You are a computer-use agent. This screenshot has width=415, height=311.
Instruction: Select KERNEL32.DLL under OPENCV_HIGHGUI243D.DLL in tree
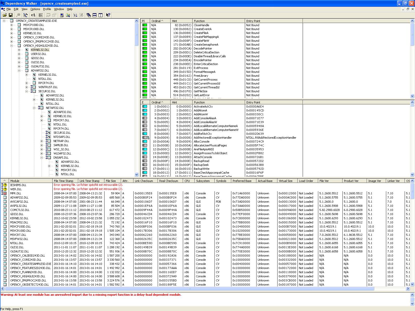coord(40,50)
